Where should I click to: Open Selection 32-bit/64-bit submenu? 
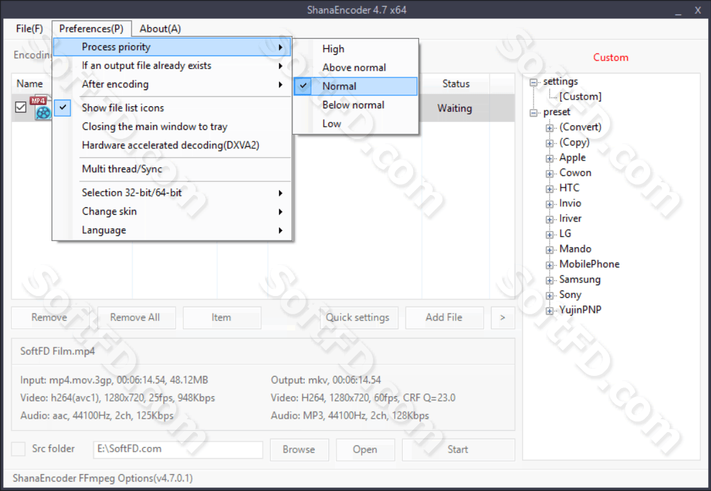pos(173,193)
